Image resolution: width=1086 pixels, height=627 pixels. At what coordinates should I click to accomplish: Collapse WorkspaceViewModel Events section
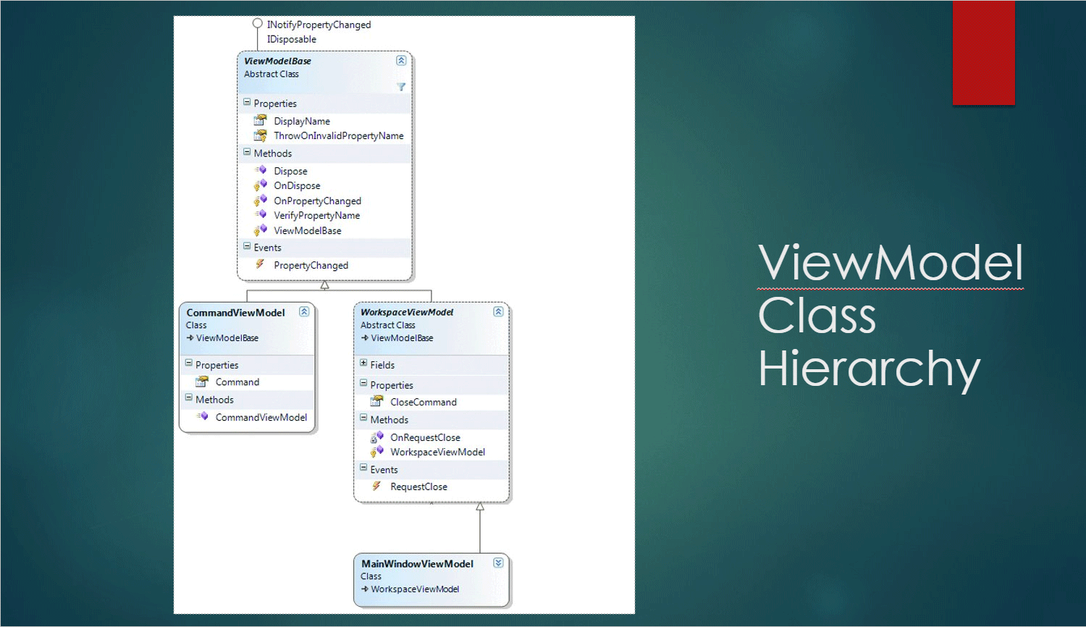coord(363,469)
